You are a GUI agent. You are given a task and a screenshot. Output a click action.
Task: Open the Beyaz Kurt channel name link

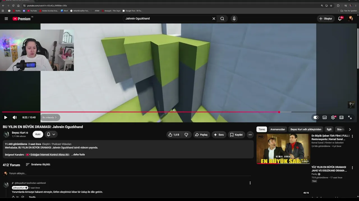point(19,133)
